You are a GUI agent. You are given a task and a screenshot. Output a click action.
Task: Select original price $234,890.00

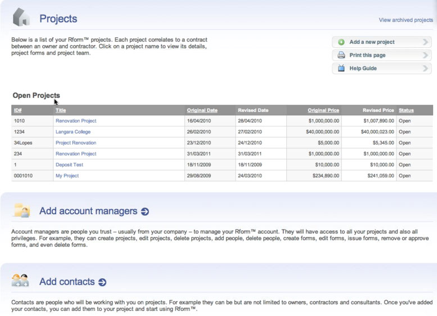326,175
